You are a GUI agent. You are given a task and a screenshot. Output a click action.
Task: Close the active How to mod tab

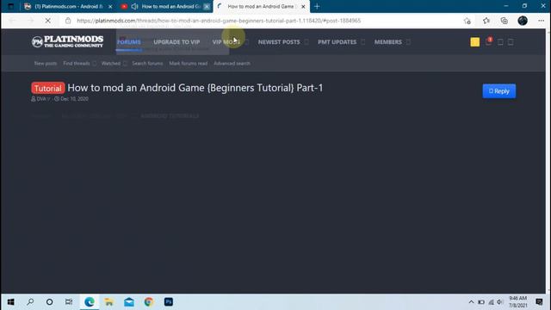pyautogui.click(x=303, y=6)
